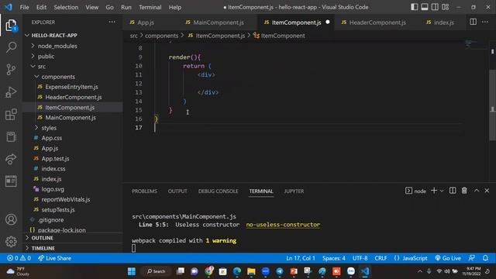Viewport: 496px width, 279px height.
Task: Select the UTF-8 encoding indicator
Action: [360, 258]
